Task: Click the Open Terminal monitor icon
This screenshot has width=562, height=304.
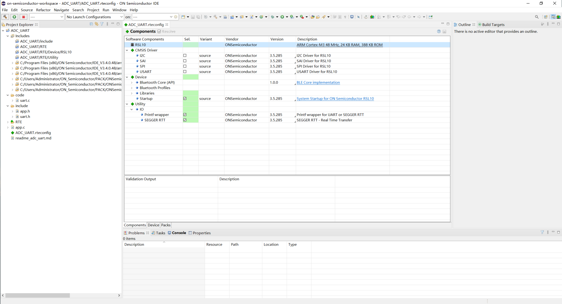Action: click(x=352, y=17)
